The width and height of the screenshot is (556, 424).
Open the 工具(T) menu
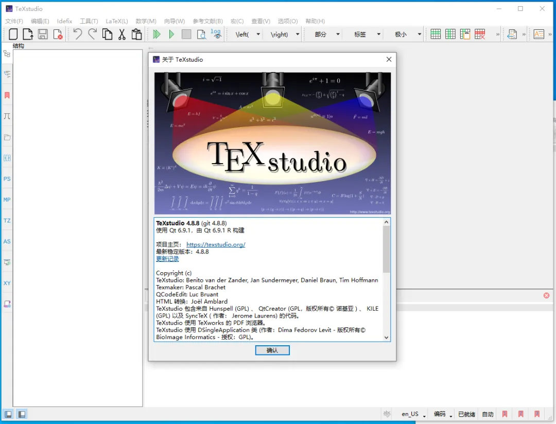pos(89,21)
